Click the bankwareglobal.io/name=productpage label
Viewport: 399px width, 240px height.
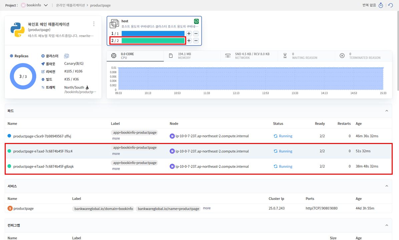pyautogui.click(x=168, y=209)
